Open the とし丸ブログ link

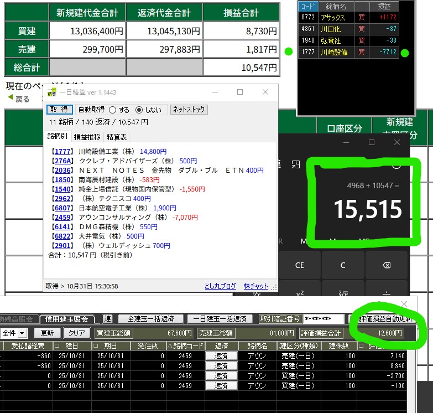pyautogui.click(x=220, y=286)
